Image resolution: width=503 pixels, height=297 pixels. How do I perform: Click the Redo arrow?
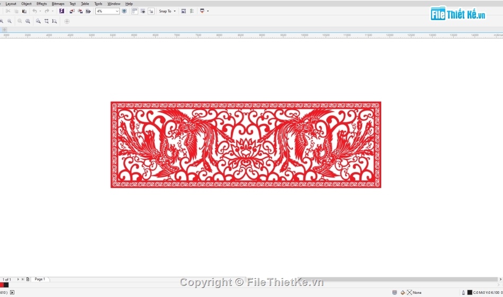pos(47,11)
